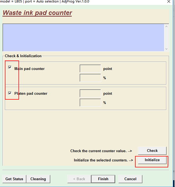Click the message box scroll down arrow
This screenshot has width=175, height=187.
coord(167,49)
